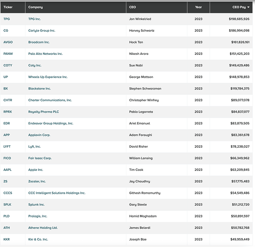255x247 pixels.
Task: Open Applovin Corp. company link
Action: coord(39,135)
